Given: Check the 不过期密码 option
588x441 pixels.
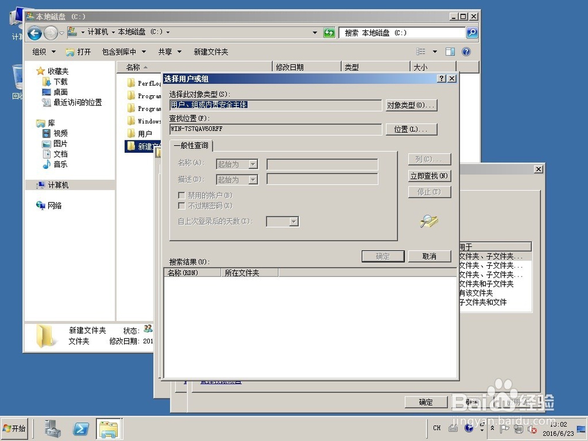Looking at the screenshot, I should coord(182,206).
